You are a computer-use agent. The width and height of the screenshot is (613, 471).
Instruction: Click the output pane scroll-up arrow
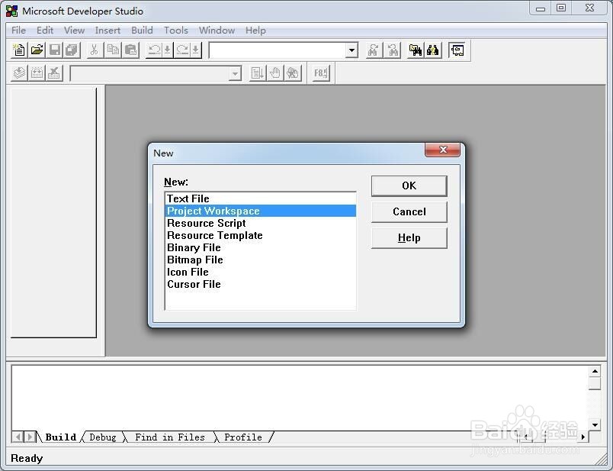coord(595,371)
